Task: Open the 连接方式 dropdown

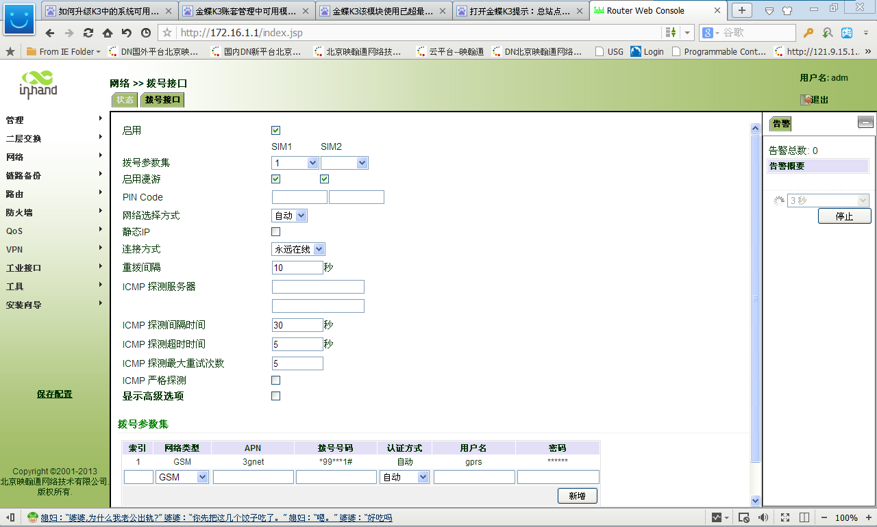Action: coord(299,249)
